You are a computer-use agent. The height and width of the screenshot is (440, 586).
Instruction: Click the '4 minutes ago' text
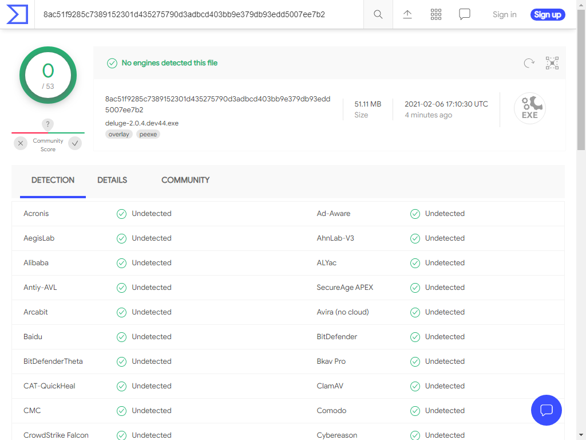[428, 115]
